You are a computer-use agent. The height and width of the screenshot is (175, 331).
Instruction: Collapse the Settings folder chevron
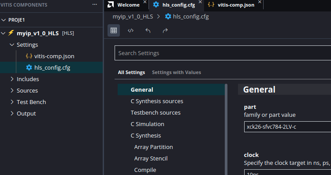pos(12,45)
